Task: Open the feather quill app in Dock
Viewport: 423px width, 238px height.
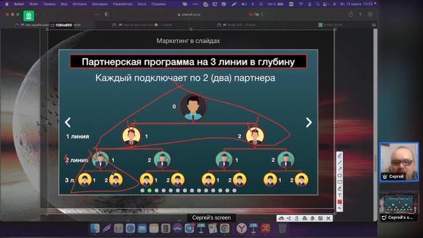Action: click(106, 228)
